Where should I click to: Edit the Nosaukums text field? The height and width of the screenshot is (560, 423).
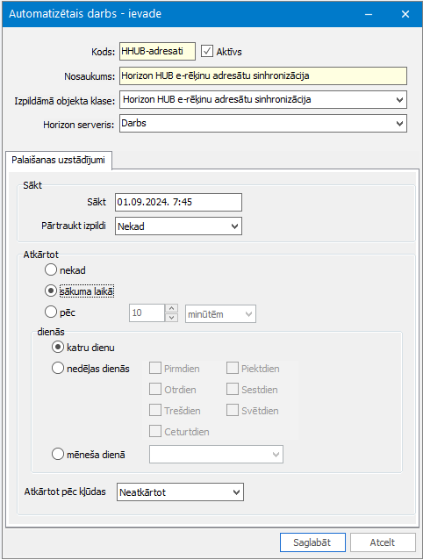(x=263, y=75)
